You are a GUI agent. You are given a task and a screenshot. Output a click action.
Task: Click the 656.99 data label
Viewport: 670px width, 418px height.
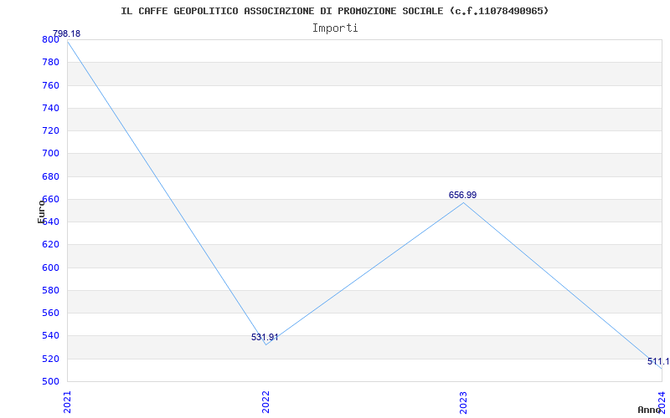463,195
